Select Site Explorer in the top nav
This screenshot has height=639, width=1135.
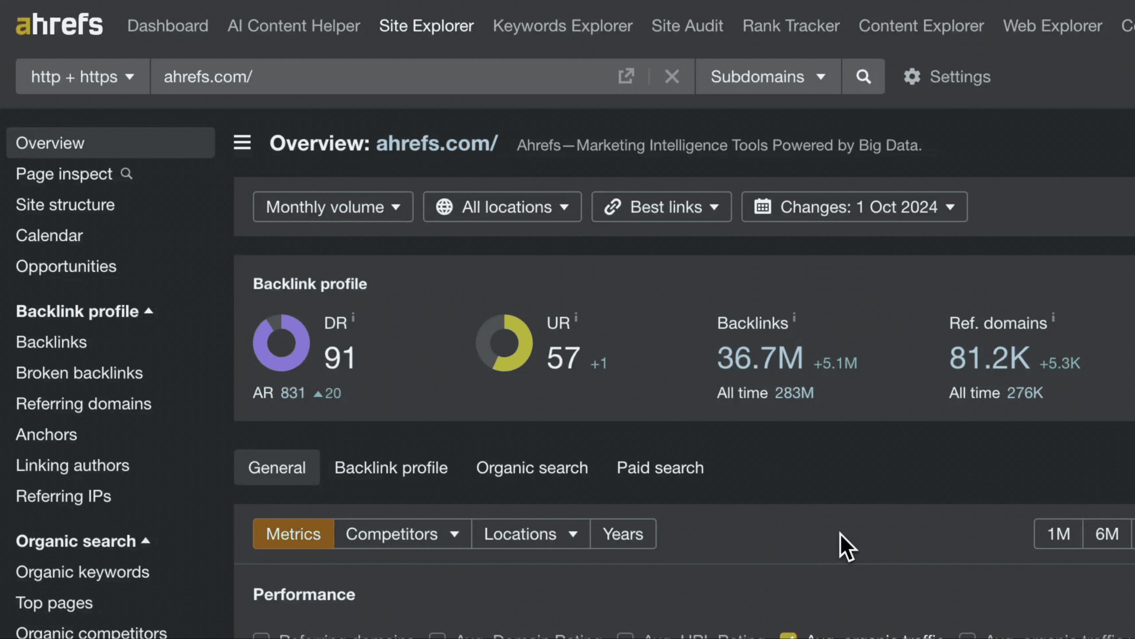click(x=426, y=26)
